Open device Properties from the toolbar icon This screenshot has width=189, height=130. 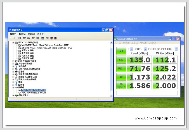(x=25, y=38)
